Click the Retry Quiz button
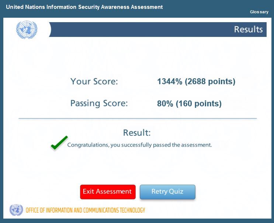 [x=167, y=192]
